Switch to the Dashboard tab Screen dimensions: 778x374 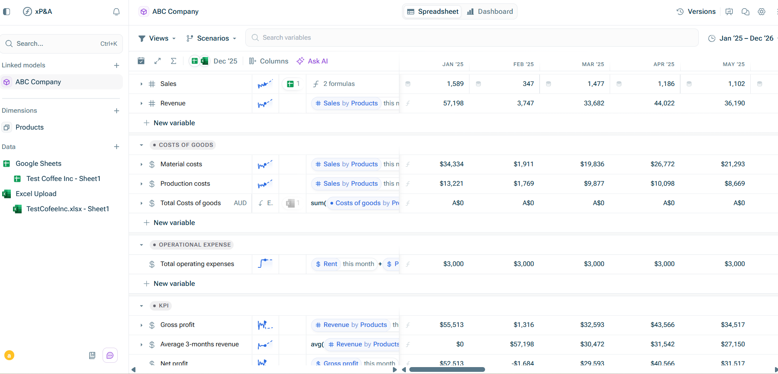click(490, 12)
